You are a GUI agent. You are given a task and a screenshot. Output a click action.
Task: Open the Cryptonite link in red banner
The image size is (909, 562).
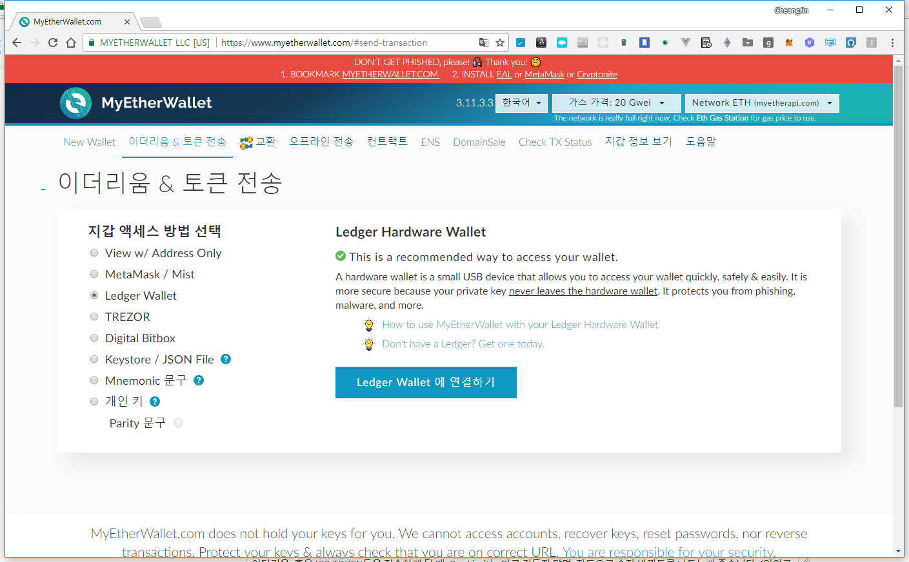tap(597, 75)
